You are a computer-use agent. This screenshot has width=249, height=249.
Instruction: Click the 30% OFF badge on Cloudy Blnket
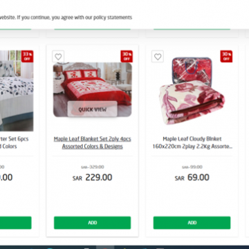click(x=226, y=56)
